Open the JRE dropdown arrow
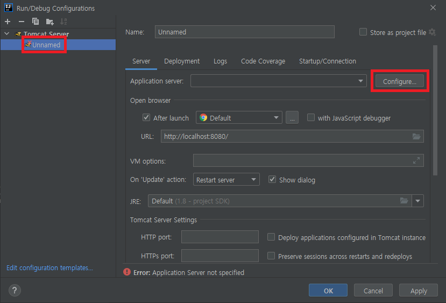The width and height of the screenshot is (446, 303). 417,201
